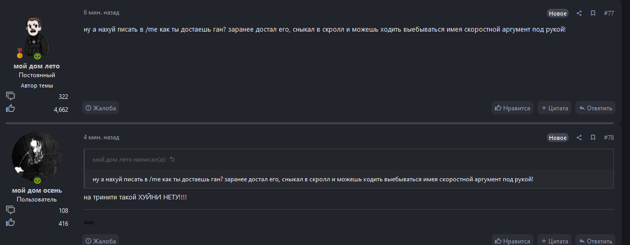630x245 pixels.
Task: Reply to post #77 with Ответить
Action: coord(595,108)
